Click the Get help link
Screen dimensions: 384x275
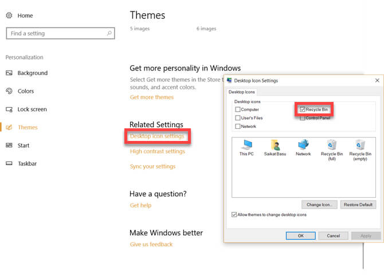[140, 205]
